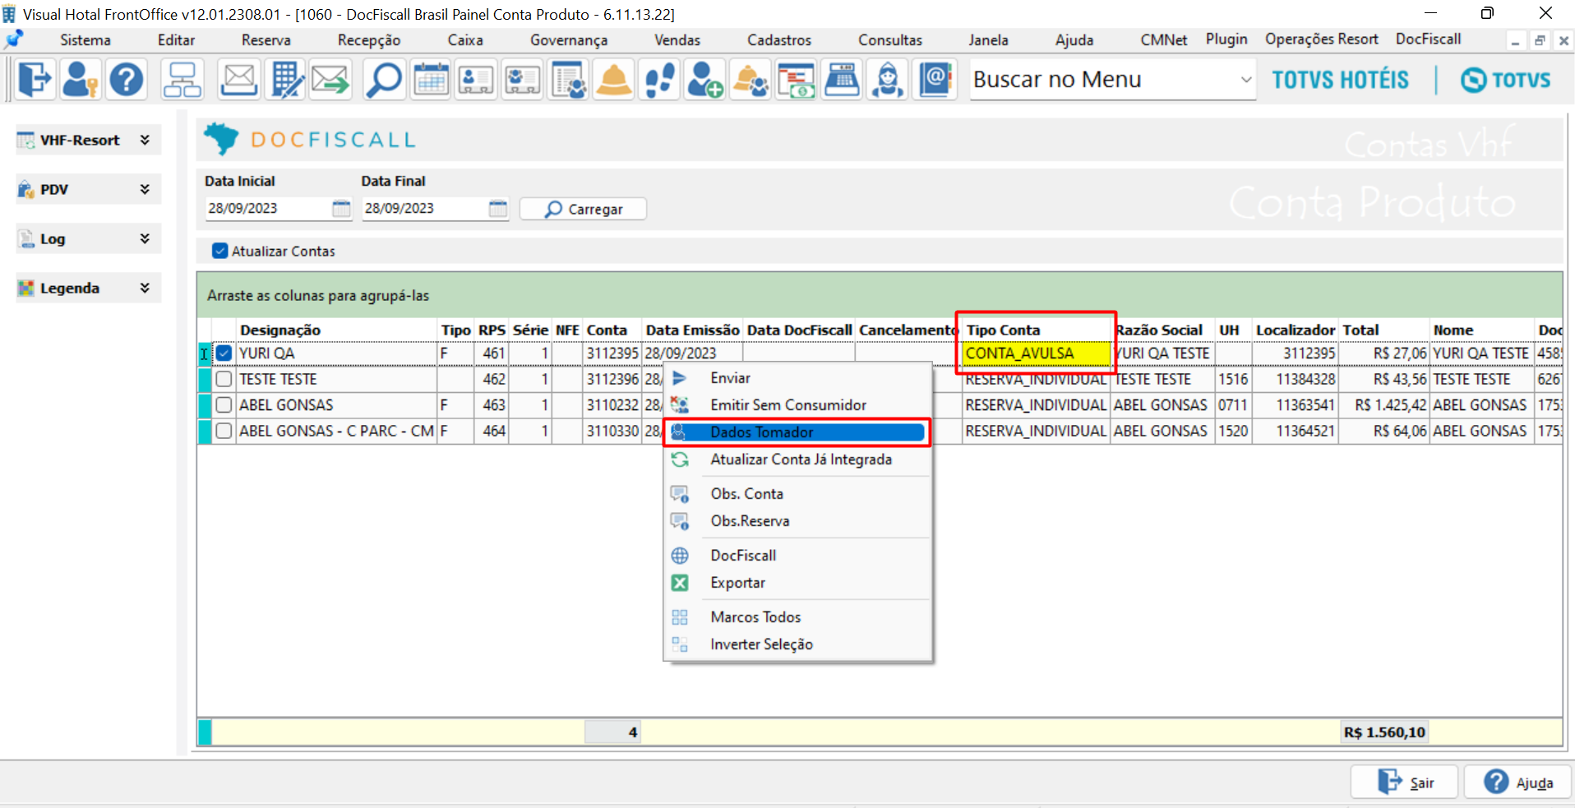The height and width of the screenshot is (808, 1575).
Task: Open the hierarchy diagram toolbar icon
Action: point(182,80)
